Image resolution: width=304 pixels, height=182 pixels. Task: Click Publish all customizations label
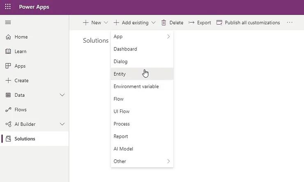tap(252, 23)
